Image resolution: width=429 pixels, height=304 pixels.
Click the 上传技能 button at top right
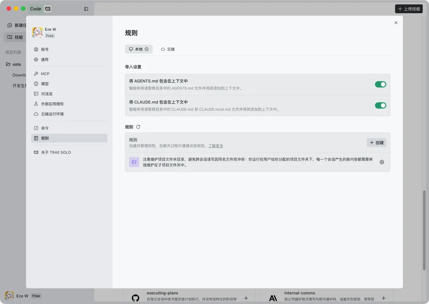coord(409,8)
